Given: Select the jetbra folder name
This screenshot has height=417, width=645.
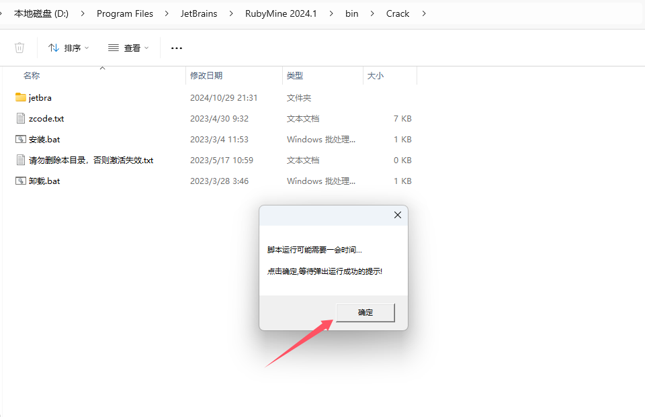Looking at the screenshot, I should [40, 98].
